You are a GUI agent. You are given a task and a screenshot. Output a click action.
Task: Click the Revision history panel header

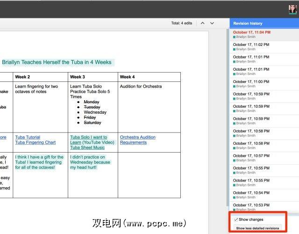click(x=264, y=23)
